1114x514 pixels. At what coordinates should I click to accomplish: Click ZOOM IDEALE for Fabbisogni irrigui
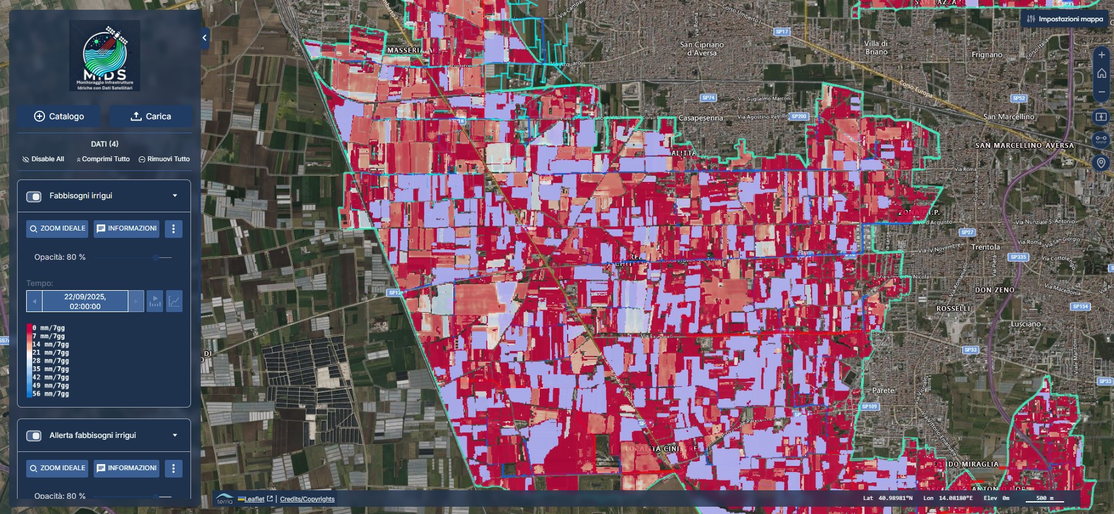tap(57, 229)
